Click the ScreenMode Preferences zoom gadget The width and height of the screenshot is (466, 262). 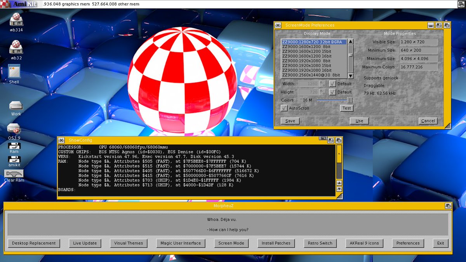tap(439, 25)
